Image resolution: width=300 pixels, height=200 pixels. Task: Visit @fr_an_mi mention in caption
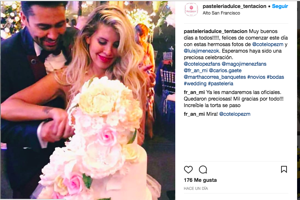coord(196,70)
